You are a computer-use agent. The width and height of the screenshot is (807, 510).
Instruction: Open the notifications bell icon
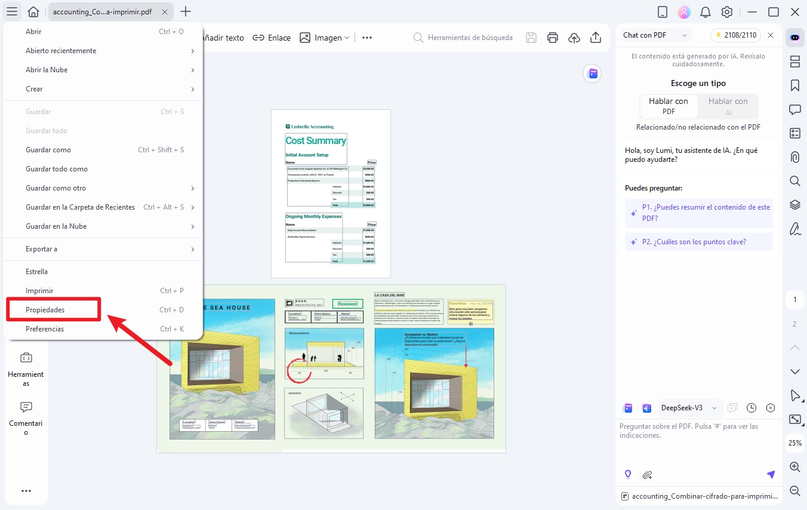pos(706,12)
